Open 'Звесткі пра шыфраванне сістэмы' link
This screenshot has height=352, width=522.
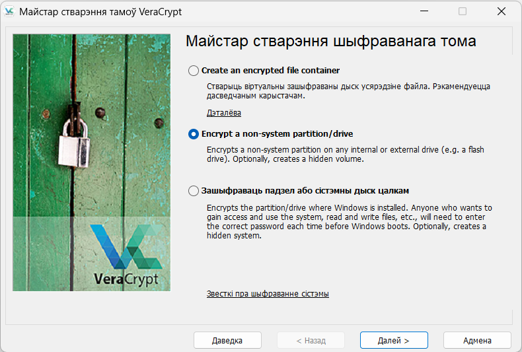[268, 294]
